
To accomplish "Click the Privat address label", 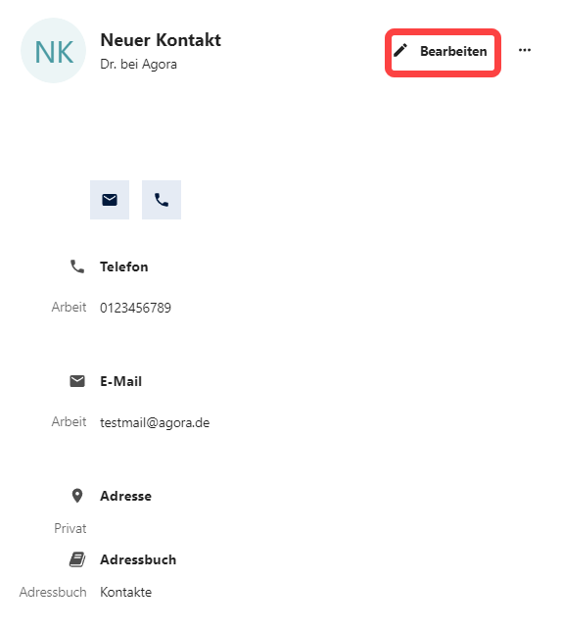I will [x=70, y=528].
